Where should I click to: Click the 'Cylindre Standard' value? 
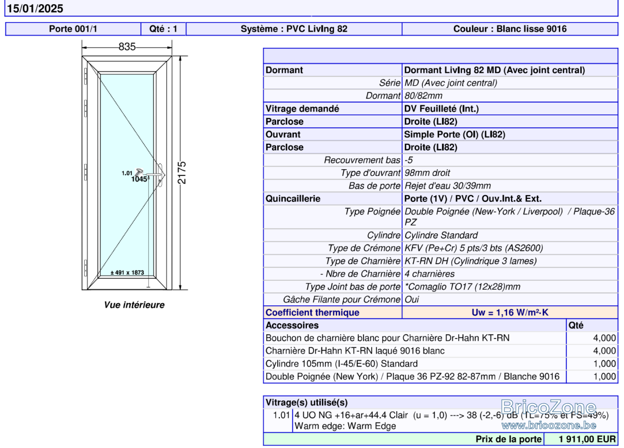tap(441, 236)
